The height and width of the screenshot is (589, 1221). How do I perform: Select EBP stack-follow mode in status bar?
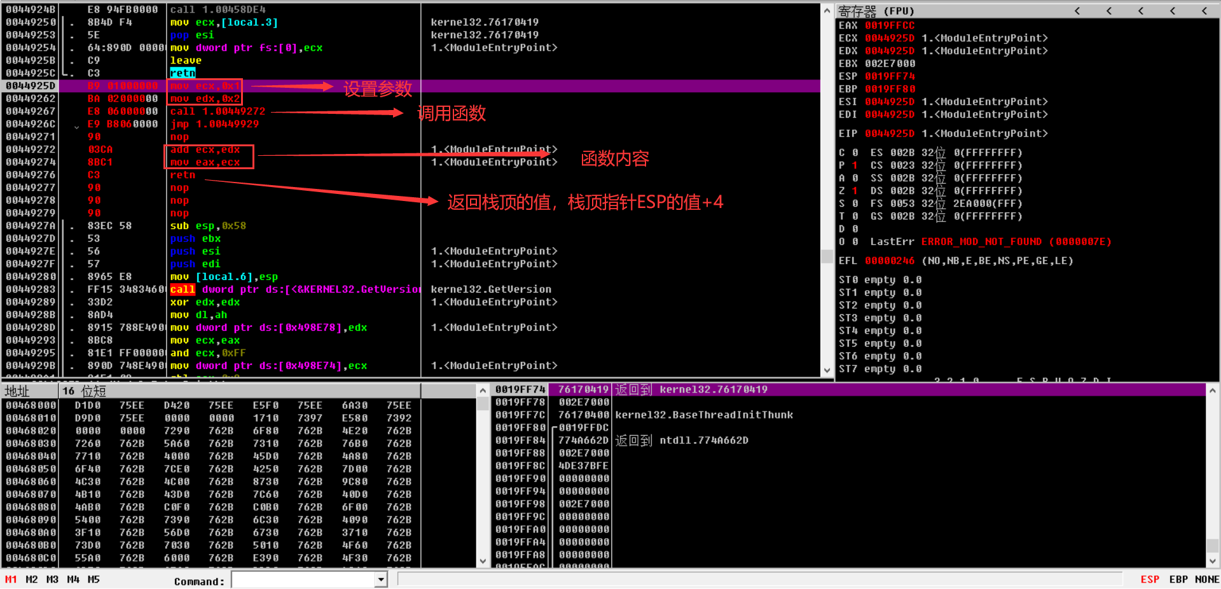click(1178, 579)
